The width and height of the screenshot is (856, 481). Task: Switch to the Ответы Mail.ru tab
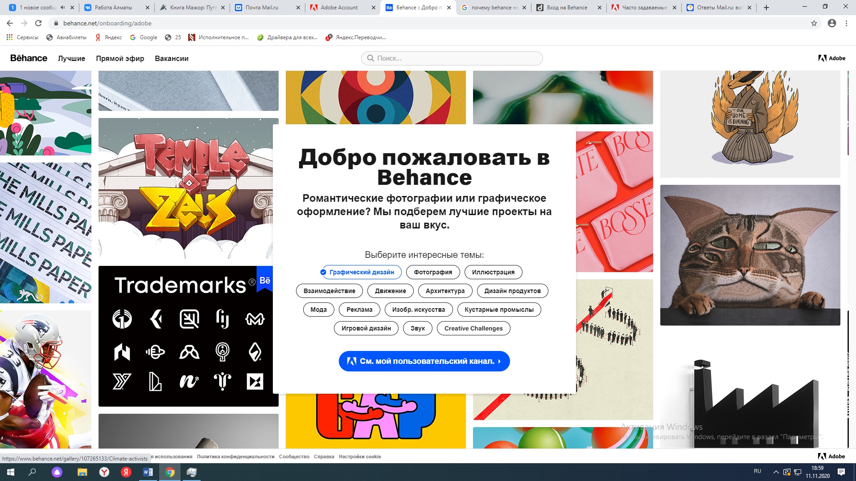click(x=719, y=8)
